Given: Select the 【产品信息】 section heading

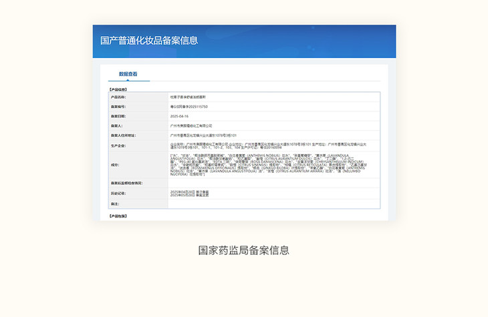Looking at the screenshot, I should coord(118,89).
